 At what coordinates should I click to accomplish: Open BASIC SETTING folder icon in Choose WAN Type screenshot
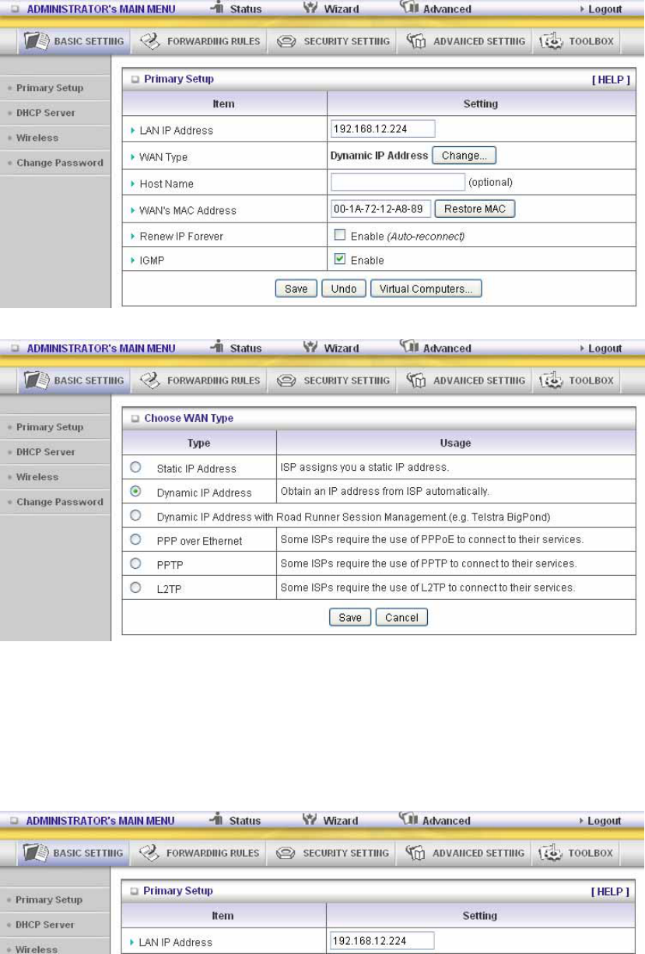coord(37,381)
